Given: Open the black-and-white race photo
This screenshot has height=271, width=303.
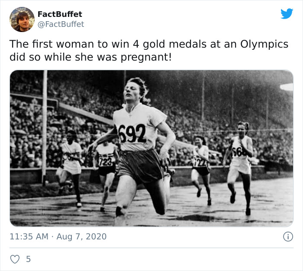Looking at the screenshot, I should (151, 148).
